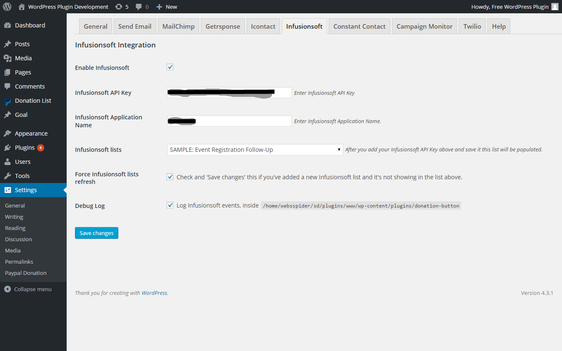562x351 pixels.
Task: Open WordPress Plugin Development site link
Action: (68, 7)
